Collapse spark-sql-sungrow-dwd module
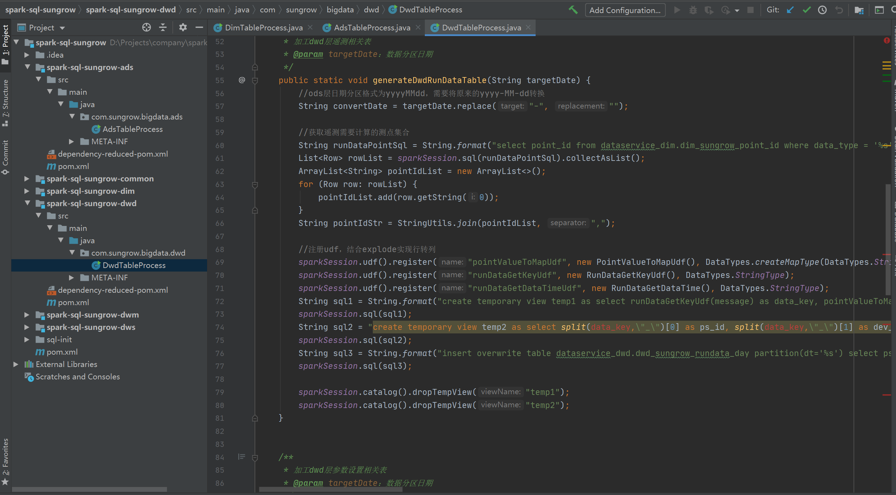896x495 pixels. [27, 203]
